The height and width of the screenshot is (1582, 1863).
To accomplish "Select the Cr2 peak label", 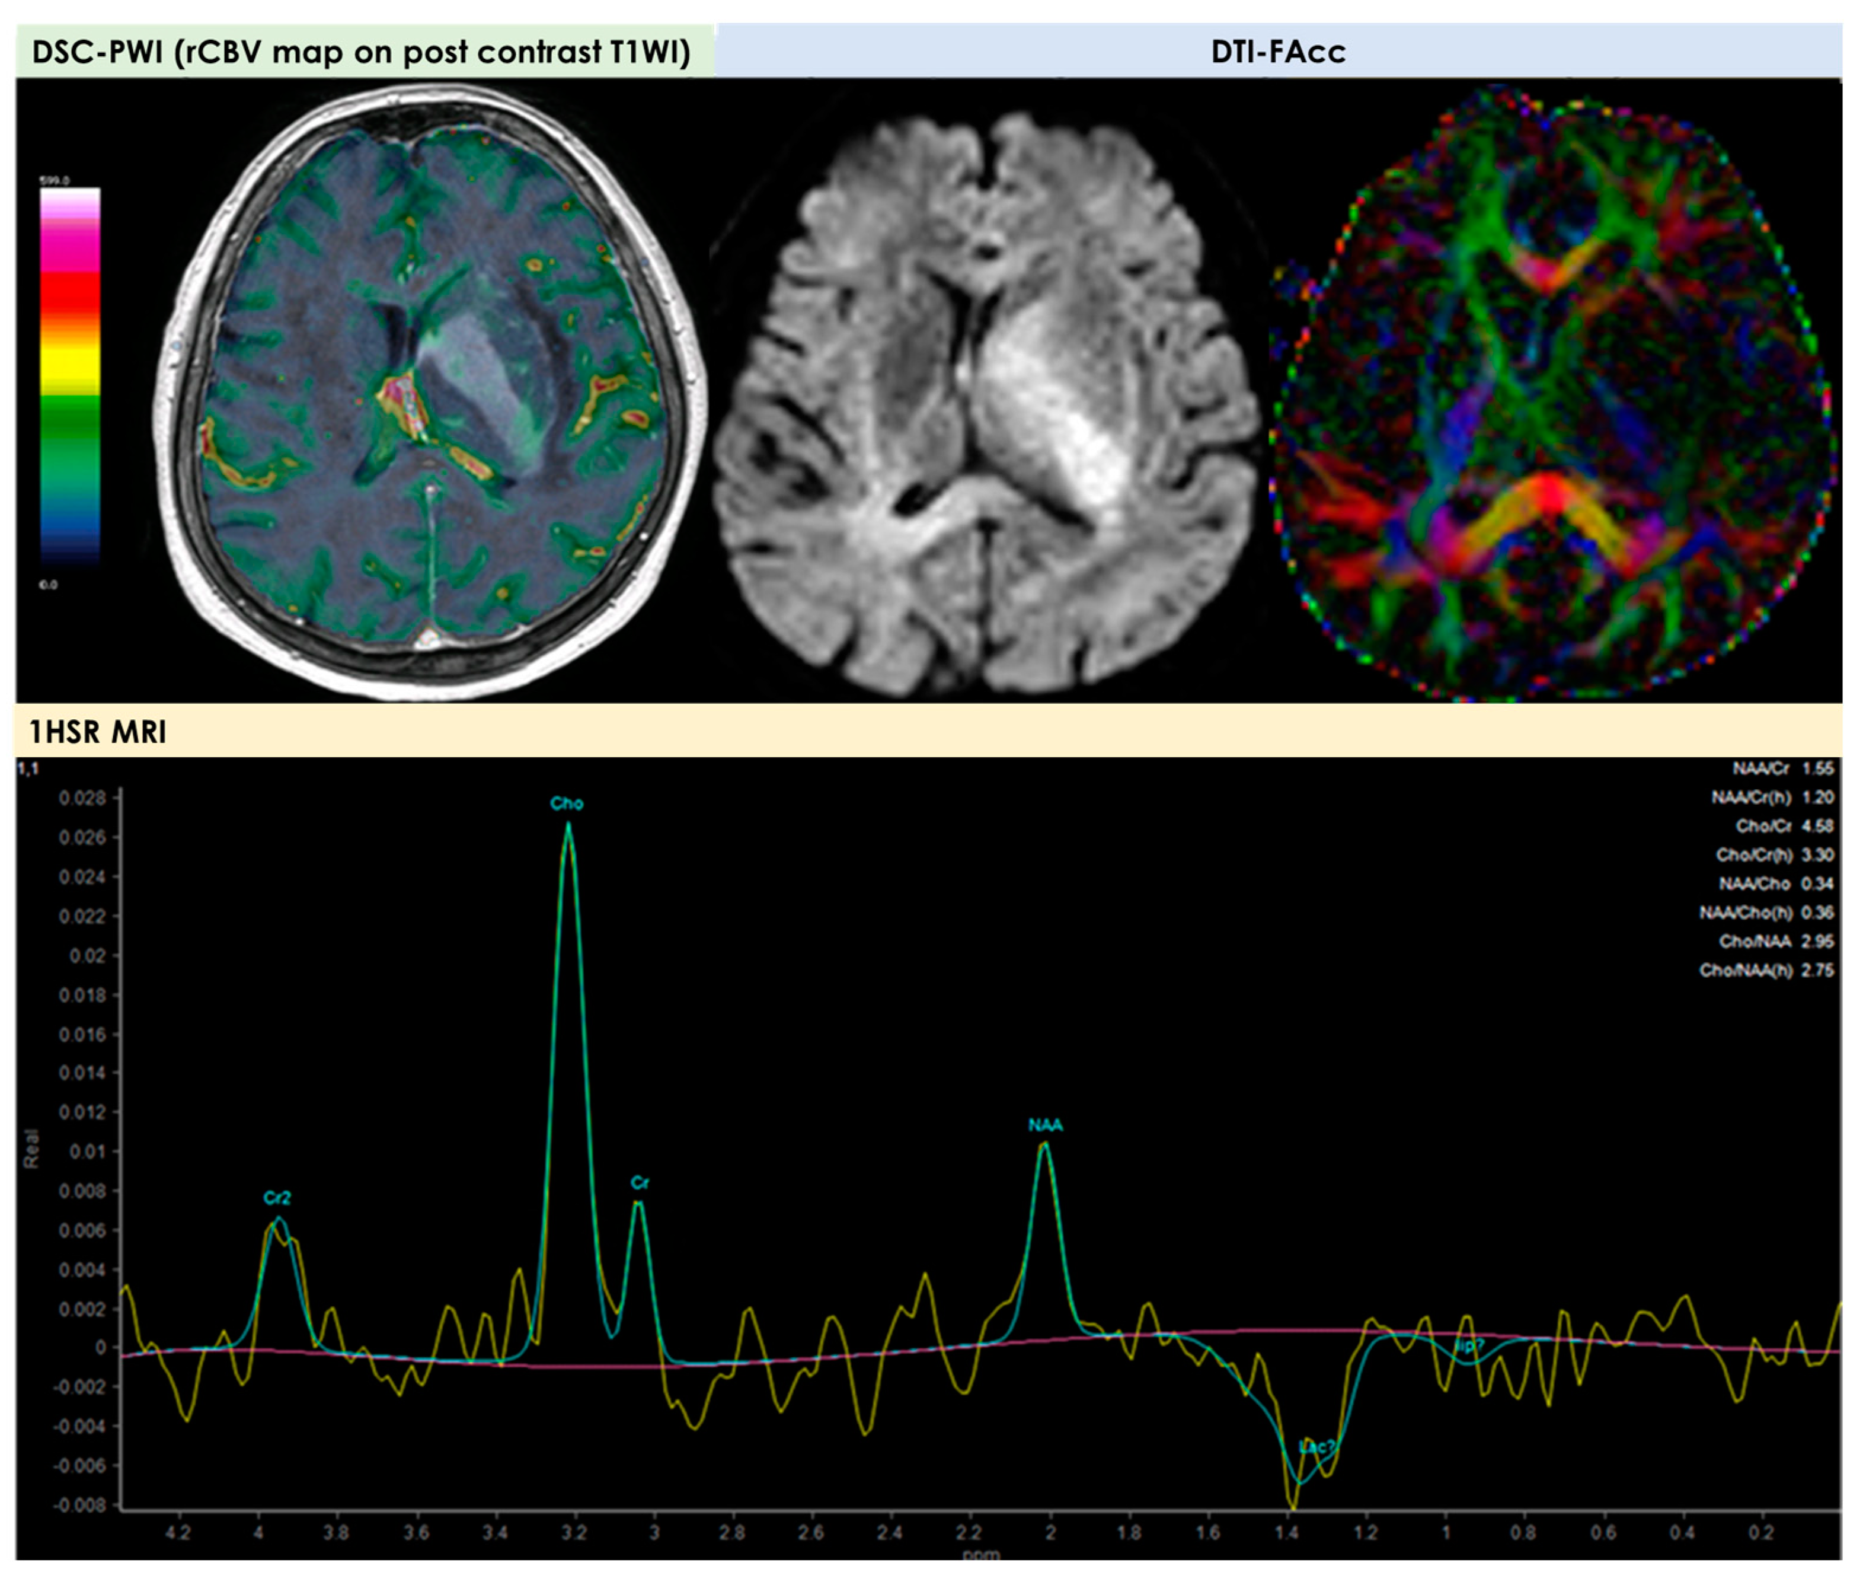I will [x=277, y=1198].
